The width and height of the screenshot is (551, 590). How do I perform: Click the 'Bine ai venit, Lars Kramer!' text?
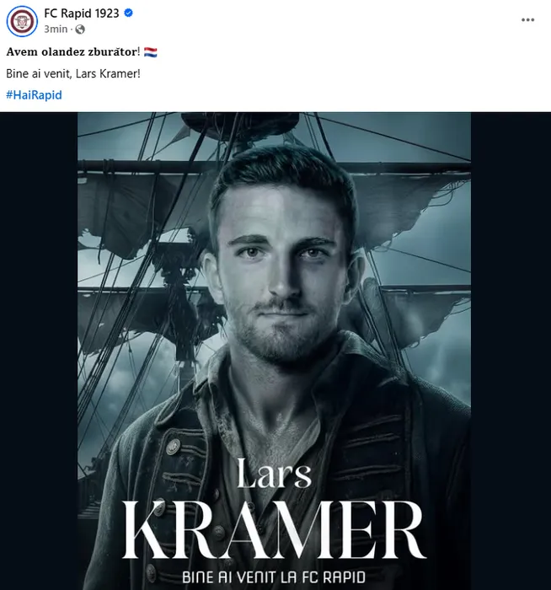pos(73,73)
